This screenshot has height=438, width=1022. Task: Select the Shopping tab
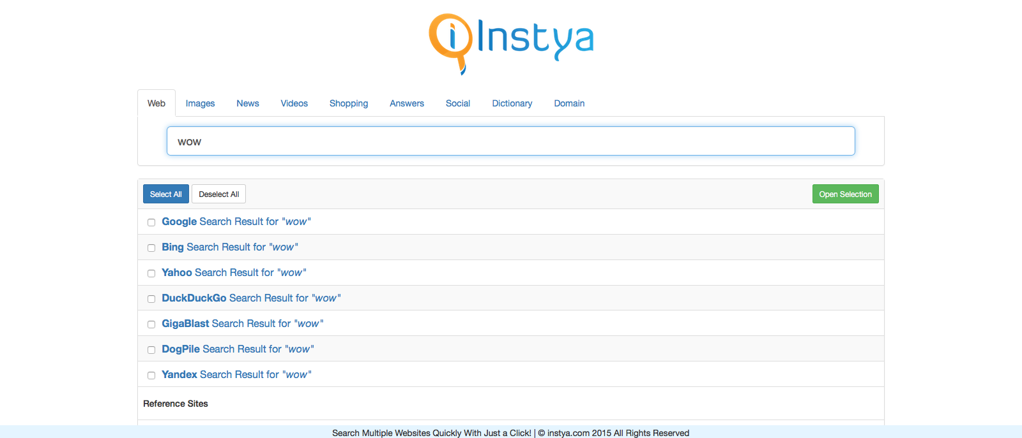(x=349, y=103)
